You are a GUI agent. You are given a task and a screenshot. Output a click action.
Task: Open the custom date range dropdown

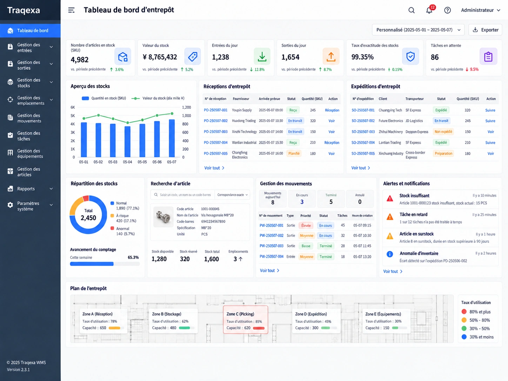418,30
